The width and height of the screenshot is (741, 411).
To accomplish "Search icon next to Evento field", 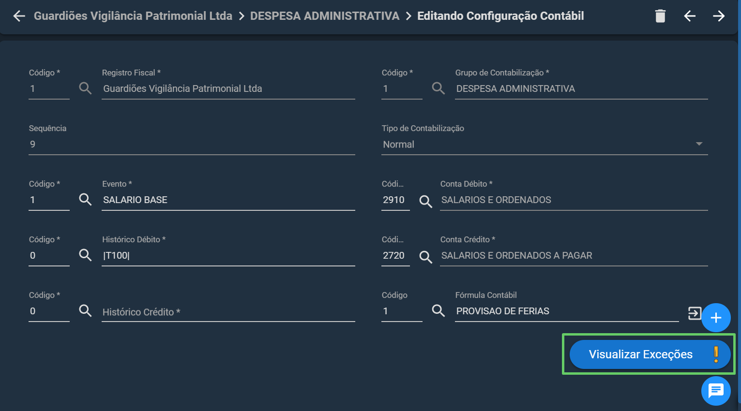I will (x=85, y=199).
